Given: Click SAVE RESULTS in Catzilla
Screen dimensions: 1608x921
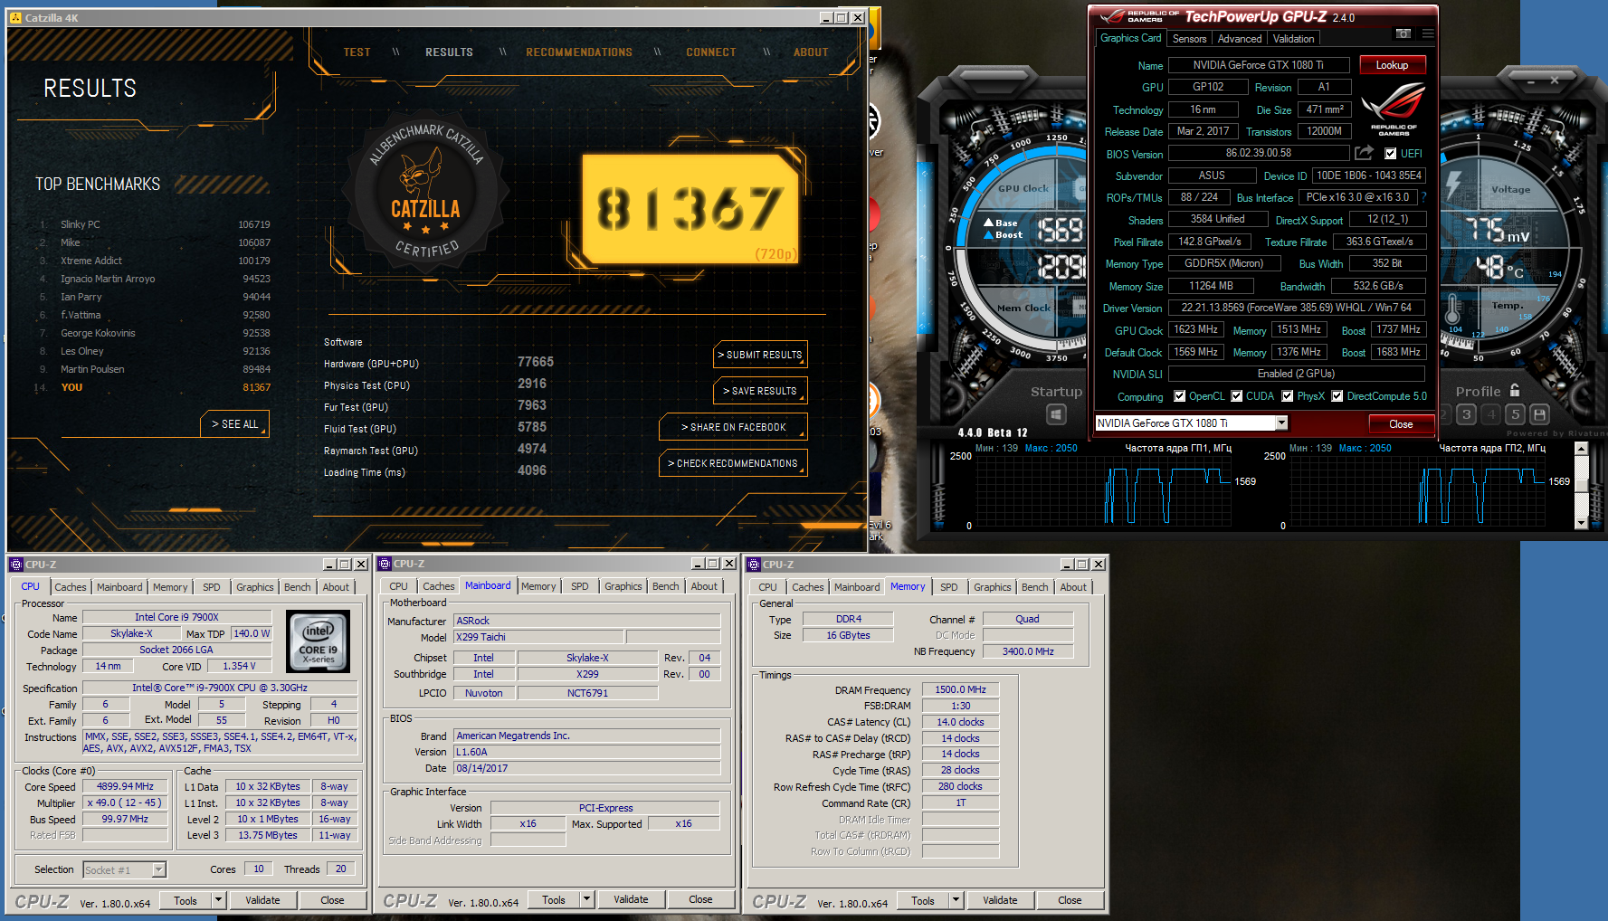Looking at the screenshot, I should click(x=760, y=391).
